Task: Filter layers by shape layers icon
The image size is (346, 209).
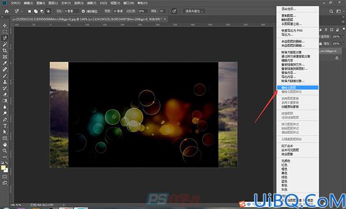Action: [x=332, y=29]
